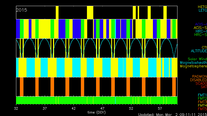
Task: Click the 52 tick on time axis
Action: pos(131,108)
